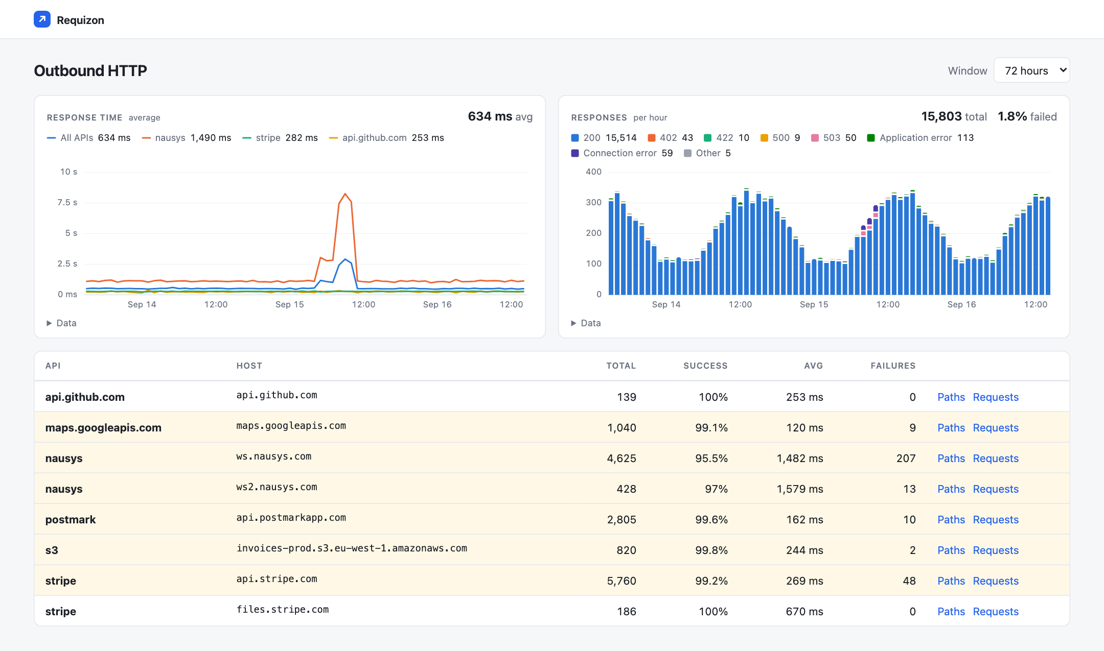Viewport: 1104px width, 651px height.
Task: Click the HOST column header
Action: pos(249,366)
